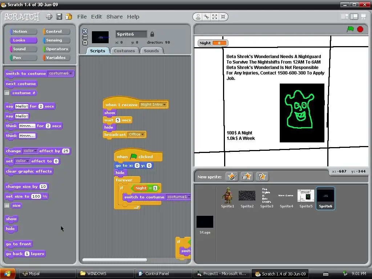Open the Night Intro message dropdown

point(153,104)
